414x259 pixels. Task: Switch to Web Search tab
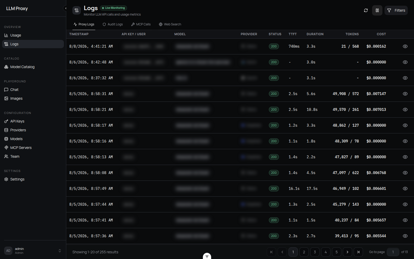[170, 24]
